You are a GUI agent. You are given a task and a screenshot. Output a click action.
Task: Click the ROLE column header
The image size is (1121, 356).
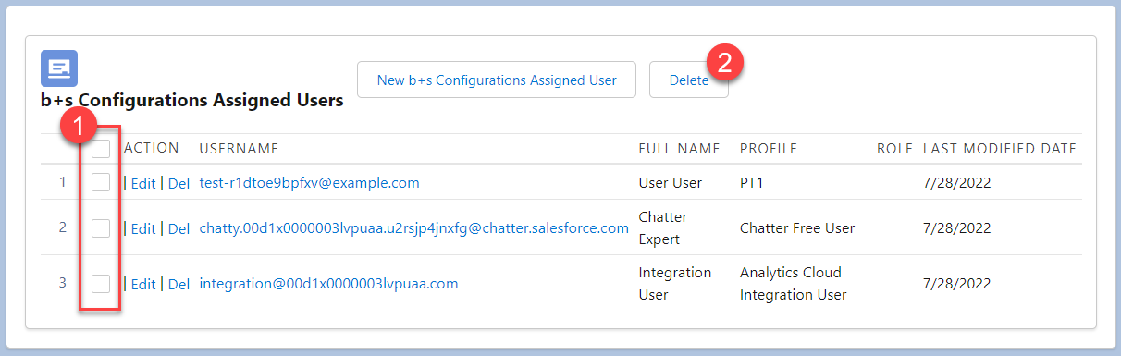[x=895, y=149]
